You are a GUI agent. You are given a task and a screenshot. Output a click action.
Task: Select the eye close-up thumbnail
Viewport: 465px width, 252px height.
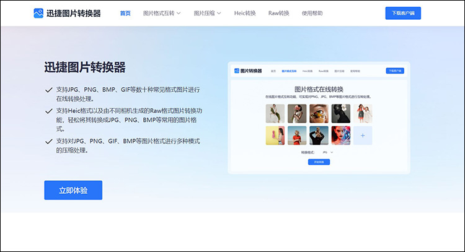pyautogui.click(x=319, y=113)
